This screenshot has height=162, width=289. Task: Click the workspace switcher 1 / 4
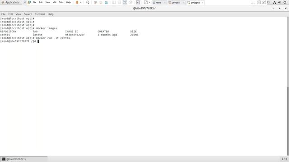[x=284, y=159]
